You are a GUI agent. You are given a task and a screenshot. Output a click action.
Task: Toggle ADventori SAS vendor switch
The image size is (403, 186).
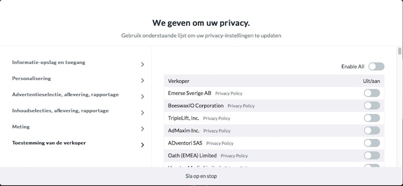(372, 143)
